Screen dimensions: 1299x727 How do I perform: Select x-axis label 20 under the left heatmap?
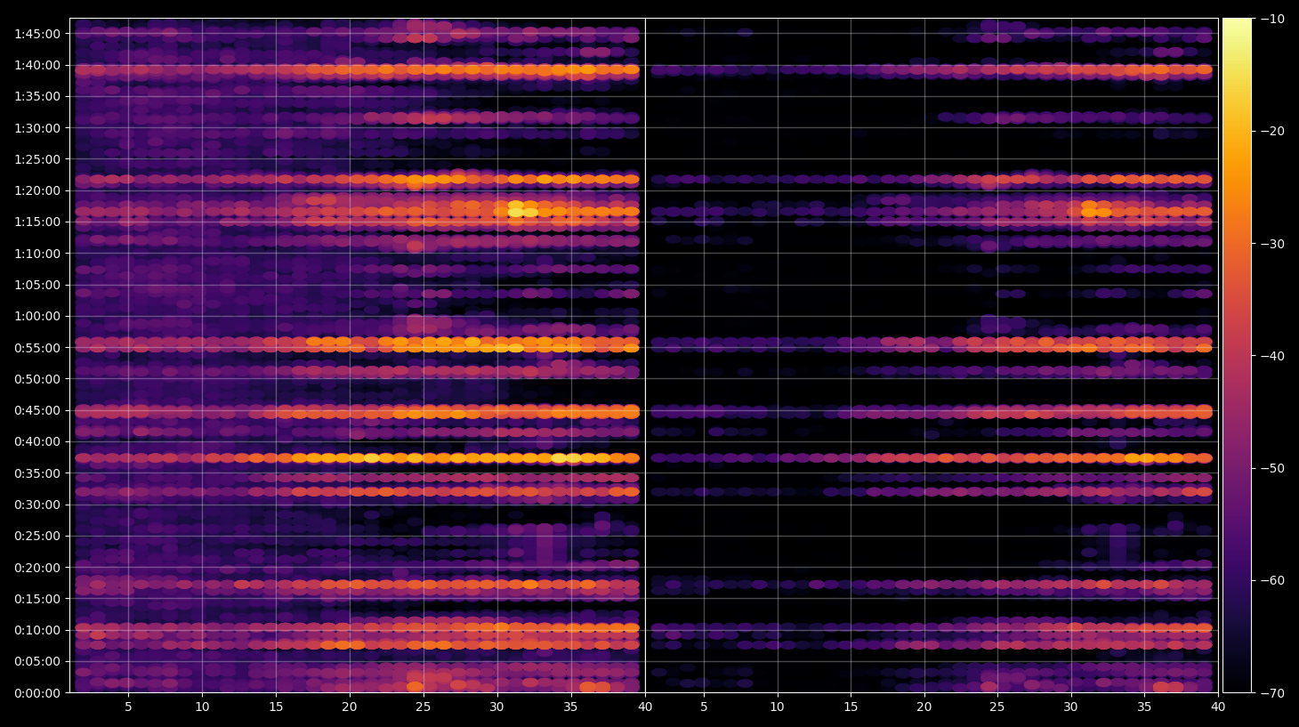pos(350,707)
